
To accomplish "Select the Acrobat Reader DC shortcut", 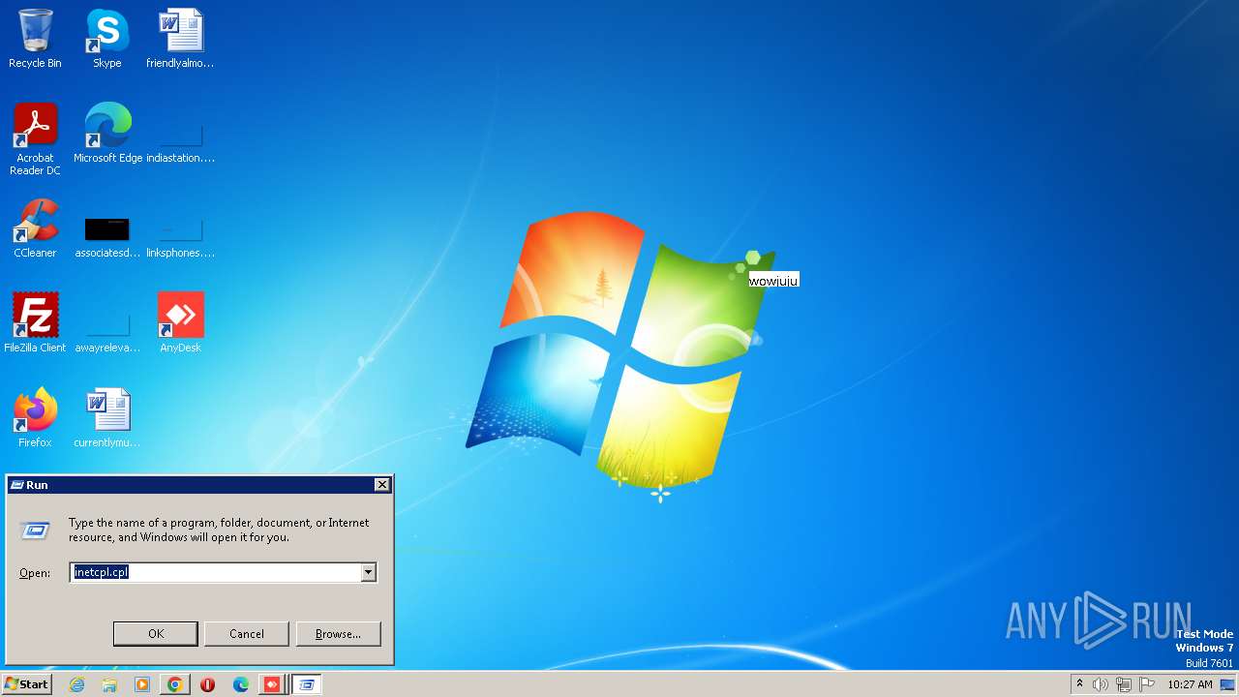I will tap(35, 139).
